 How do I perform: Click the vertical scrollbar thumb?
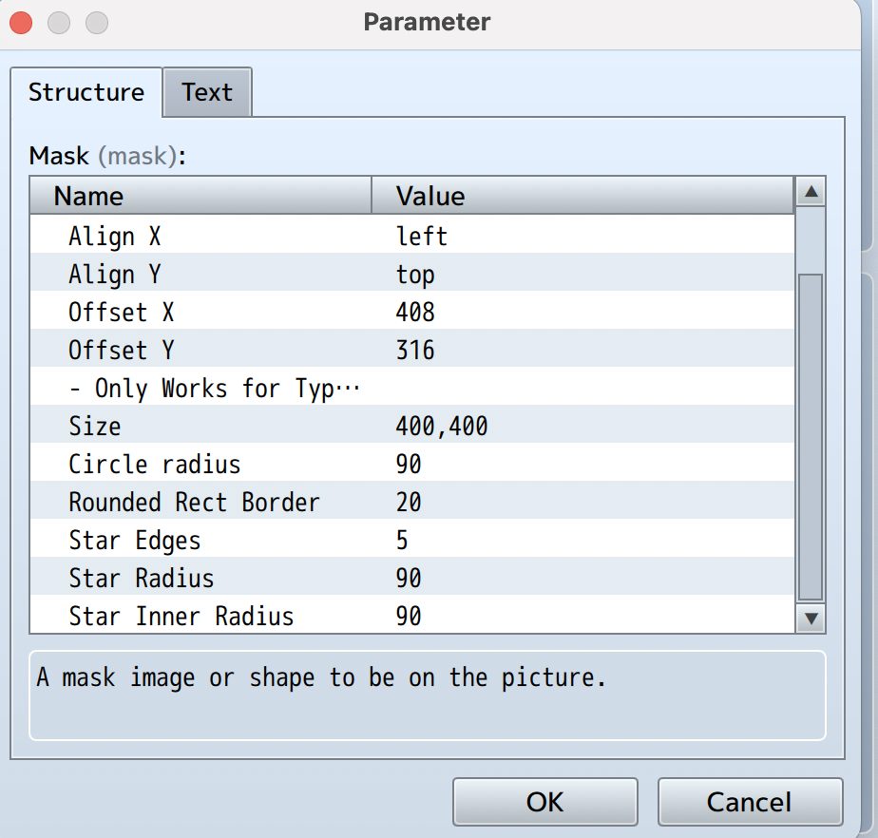811,437
